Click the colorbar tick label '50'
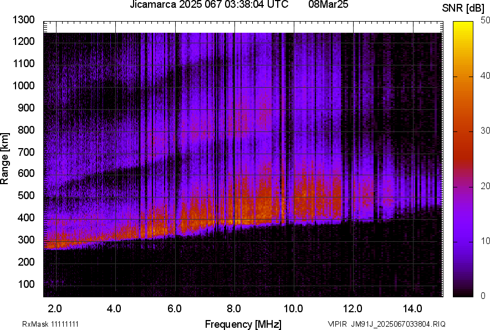The height and width of the screenshot is (330, 490). click(x=486, y=21)
